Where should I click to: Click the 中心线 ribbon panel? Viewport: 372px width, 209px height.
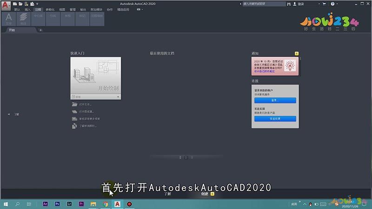pyautogui.click(x=38, y=19)
